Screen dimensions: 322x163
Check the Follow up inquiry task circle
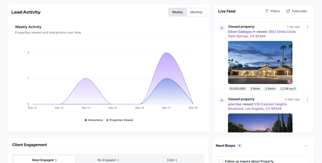221,161
